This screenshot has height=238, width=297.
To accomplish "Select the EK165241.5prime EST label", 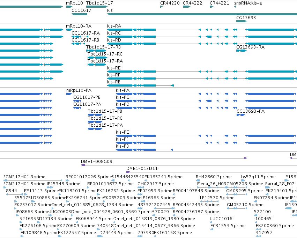I will coord(163,177).
